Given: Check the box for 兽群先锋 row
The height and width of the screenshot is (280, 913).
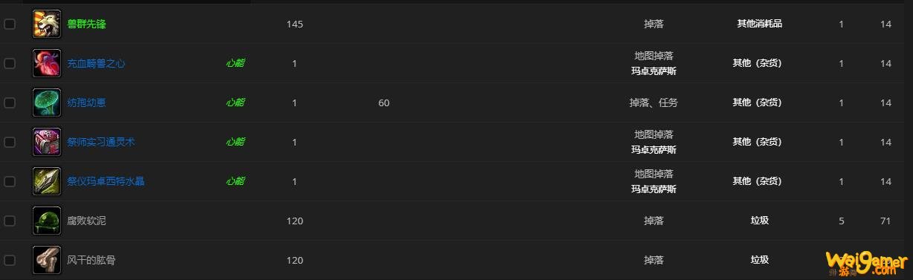Looking at the screenshot, I should 10,24.
